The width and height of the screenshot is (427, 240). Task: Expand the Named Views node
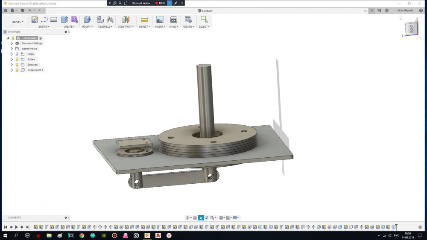point(12,49)
